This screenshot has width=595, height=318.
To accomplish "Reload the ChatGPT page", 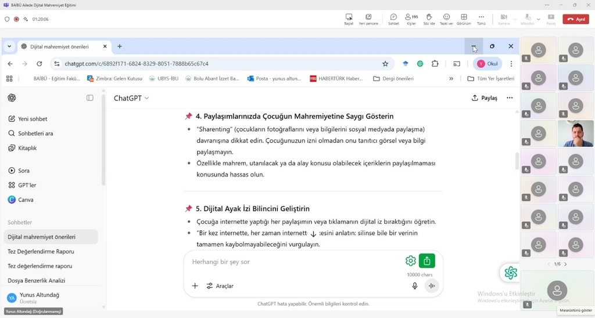I will [x=39, y=64].
